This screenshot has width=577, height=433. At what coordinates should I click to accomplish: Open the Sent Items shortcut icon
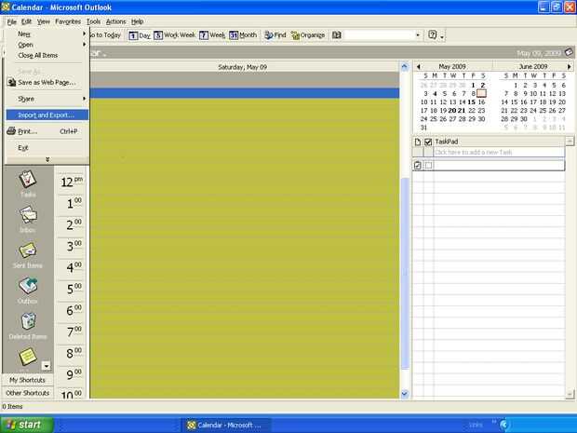pos(28,250)
